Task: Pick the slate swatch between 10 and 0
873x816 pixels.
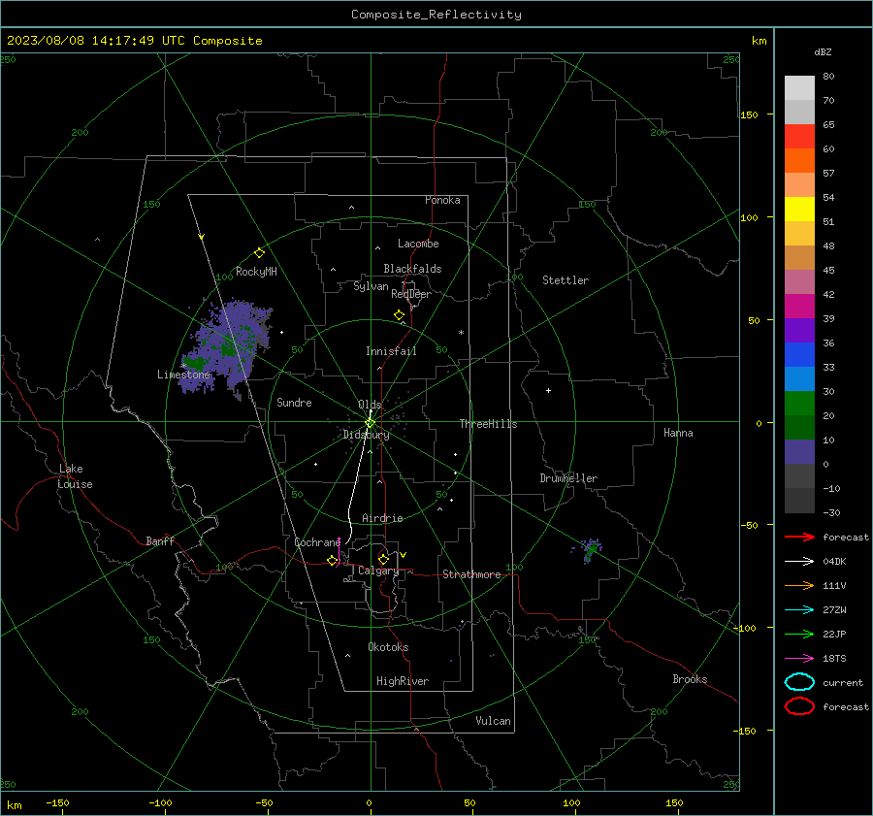Action: (799, 452)
